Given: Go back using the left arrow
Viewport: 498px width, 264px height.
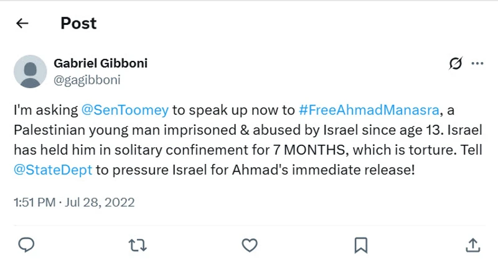Looking at the screenshot, I should pos(22,24).
